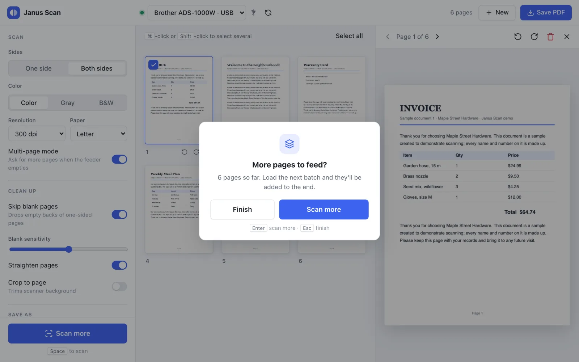Click Finish in the dialog
Screen dimensions: 579x362
[x=242, y=210]
